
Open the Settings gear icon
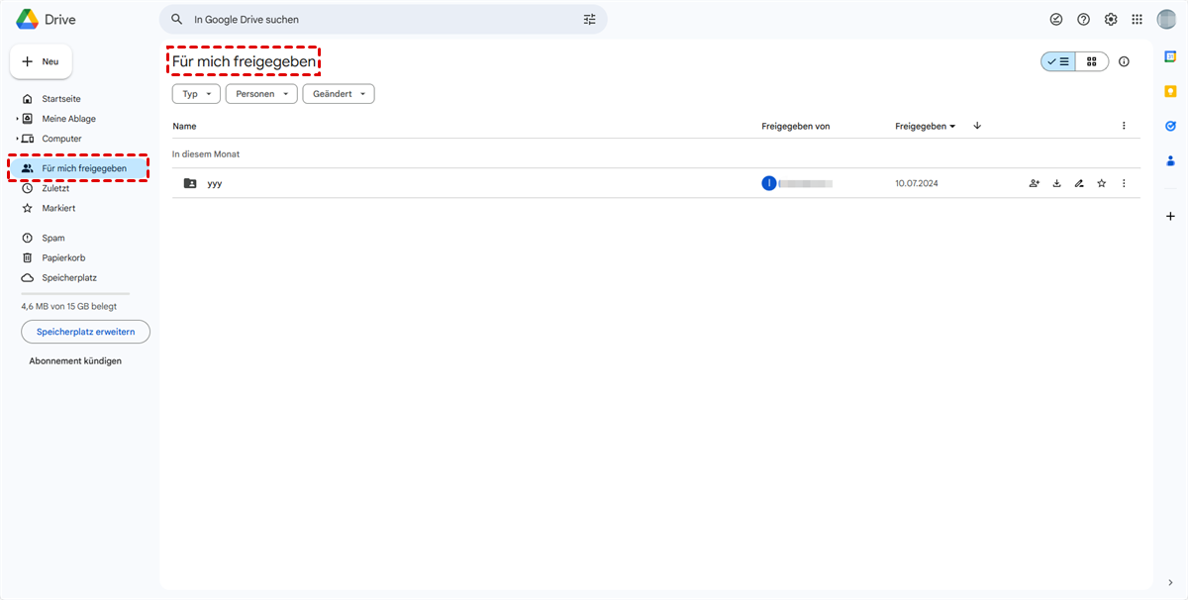(1111, 19)
